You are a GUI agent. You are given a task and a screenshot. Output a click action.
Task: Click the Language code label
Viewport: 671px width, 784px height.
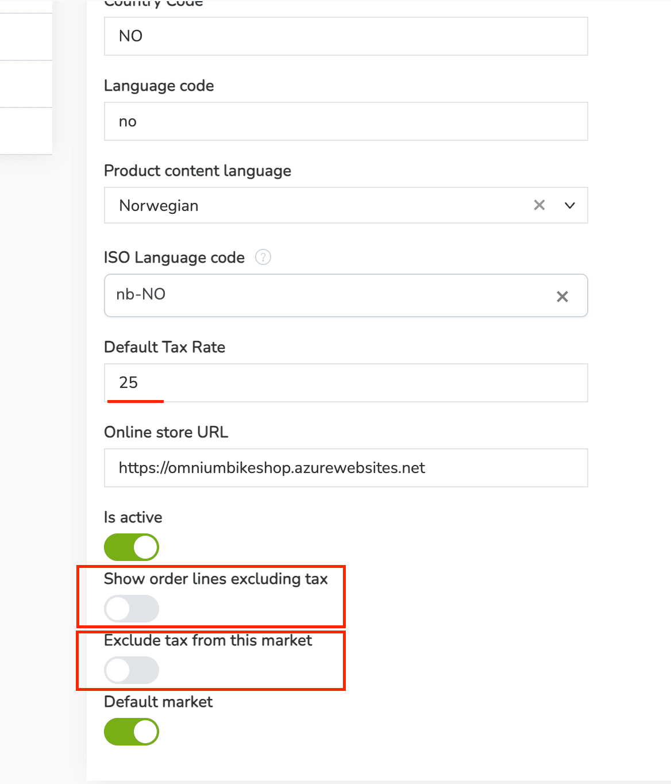(159, 86)
